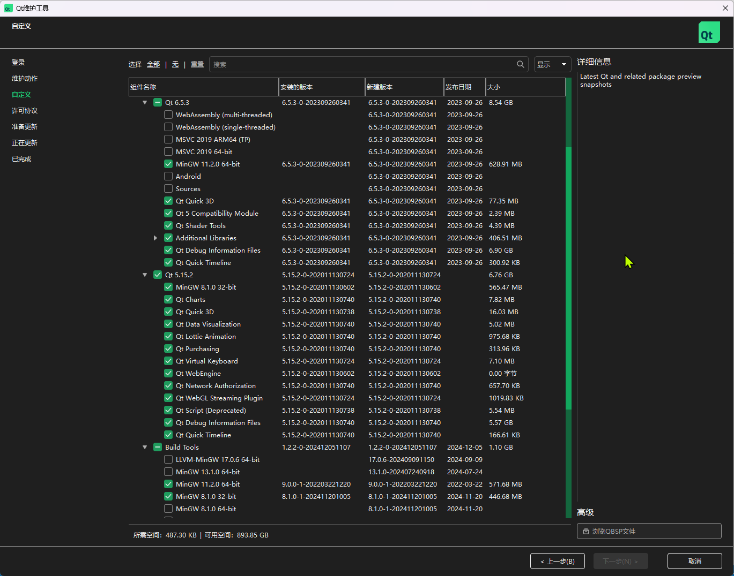Viewport: 734px width, 576px height.
Task: Click 浏览QBSP文件 button
Action: pos(649,532)
